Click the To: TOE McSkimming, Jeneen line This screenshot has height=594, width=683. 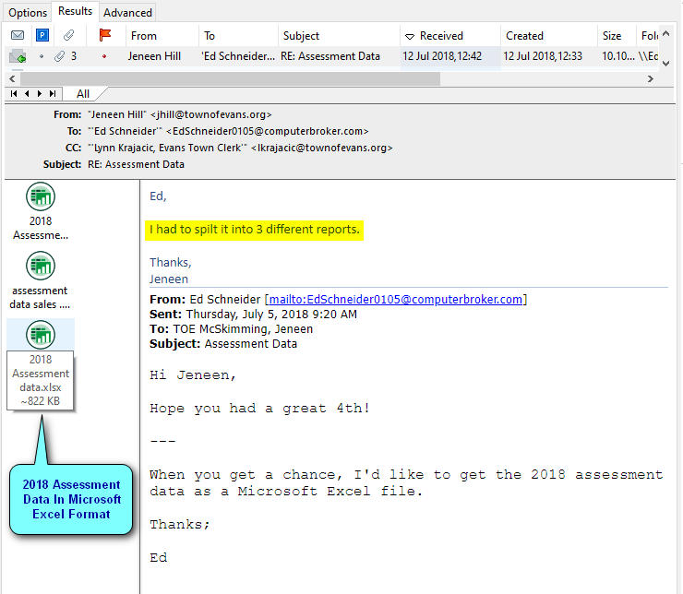coord(231,329)
